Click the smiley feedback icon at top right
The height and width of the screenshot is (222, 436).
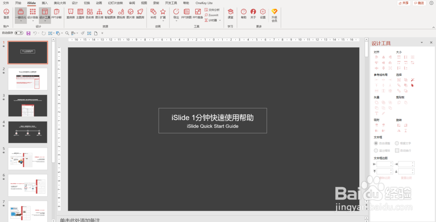click(431, 3)
